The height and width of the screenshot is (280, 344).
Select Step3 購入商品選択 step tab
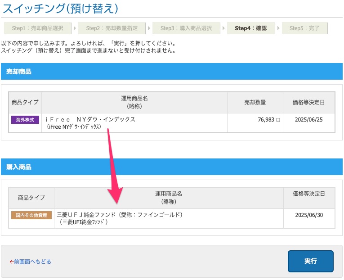(x=186, y=28)
